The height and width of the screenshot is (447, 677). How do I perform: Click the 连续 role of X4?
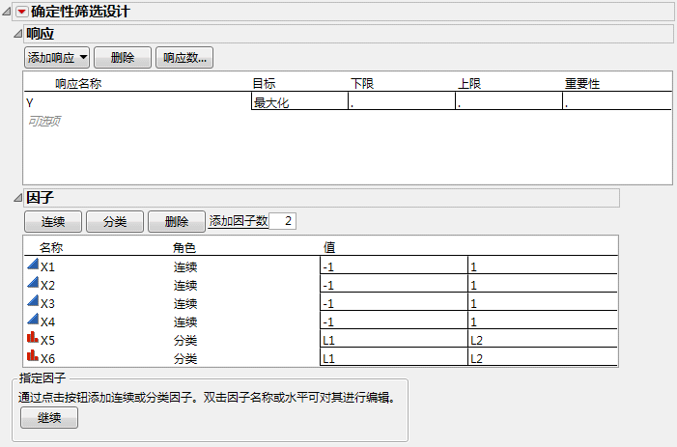[185, 321]
